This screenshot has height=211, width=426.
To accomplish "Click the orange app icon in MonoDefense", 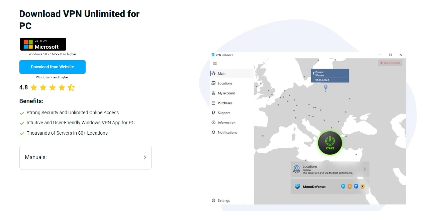I will pos(350,187).
